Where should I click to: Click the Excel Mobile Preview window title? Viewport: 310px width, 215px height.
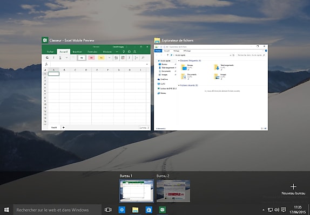point(72,40)
